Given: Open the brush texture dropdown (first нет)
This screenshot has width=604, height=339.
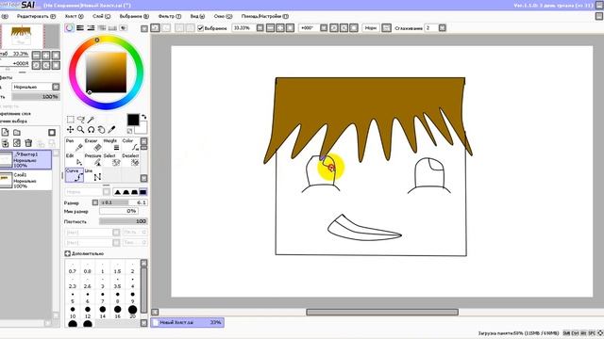Looking at the screenshot, I should coord(116,233).
